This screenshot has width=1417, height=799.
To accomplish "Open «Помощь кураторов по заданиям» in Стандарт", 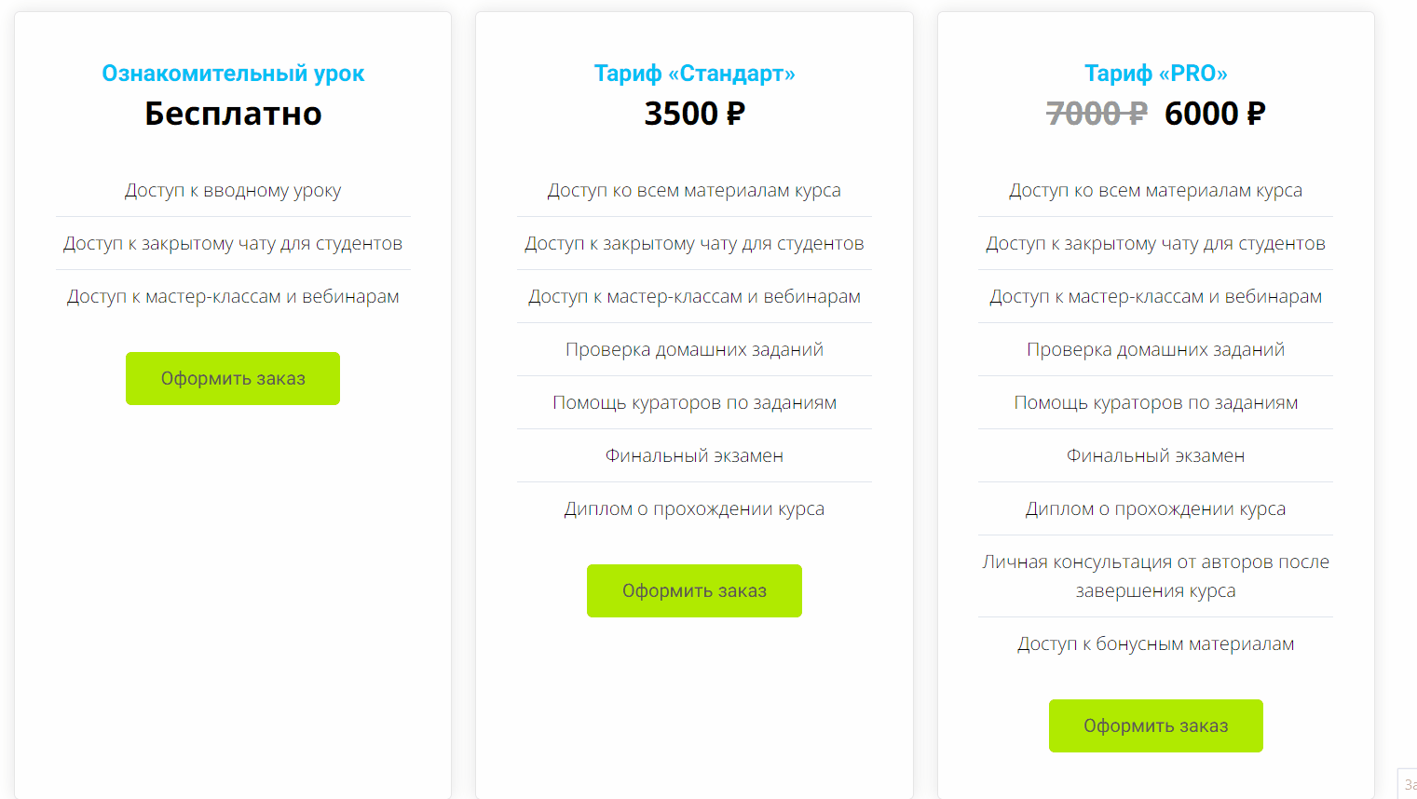I will [693, 402].
